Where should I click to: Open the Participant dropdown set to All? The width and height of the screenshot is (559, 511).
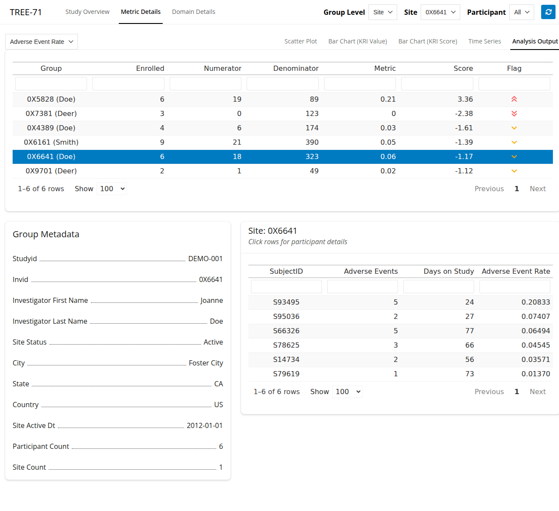pyautogui.click(x=521, y=12)
